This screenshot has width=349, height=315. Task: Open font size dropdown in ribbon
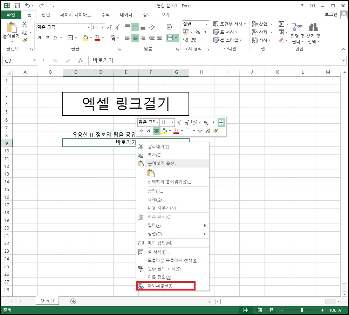click(x=102, y=27)
